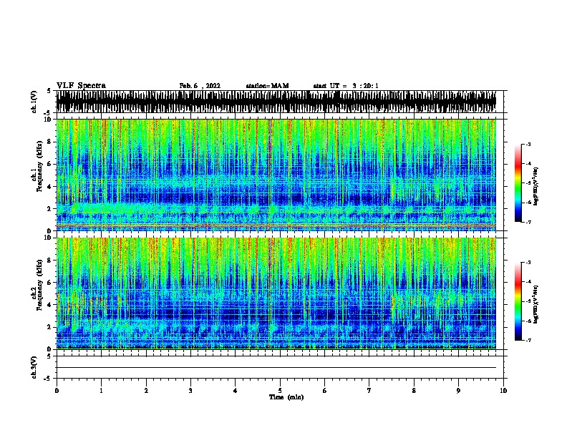Click the "5" tick on ch.1(V) waveform axis
This screenshot has width=567, height=438.
[49, 91]
